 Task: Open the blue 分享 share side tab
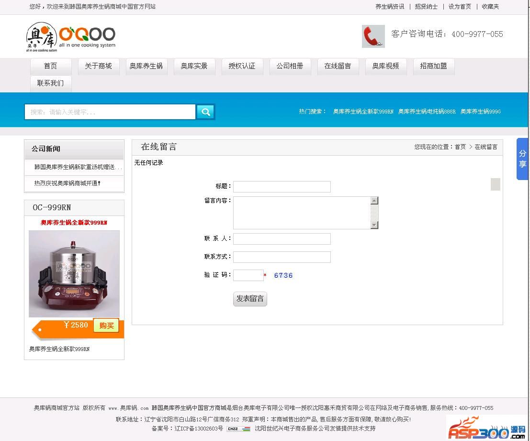[522, 159]
